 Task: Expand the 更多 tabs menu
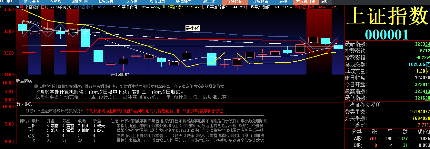coord(325,2)
